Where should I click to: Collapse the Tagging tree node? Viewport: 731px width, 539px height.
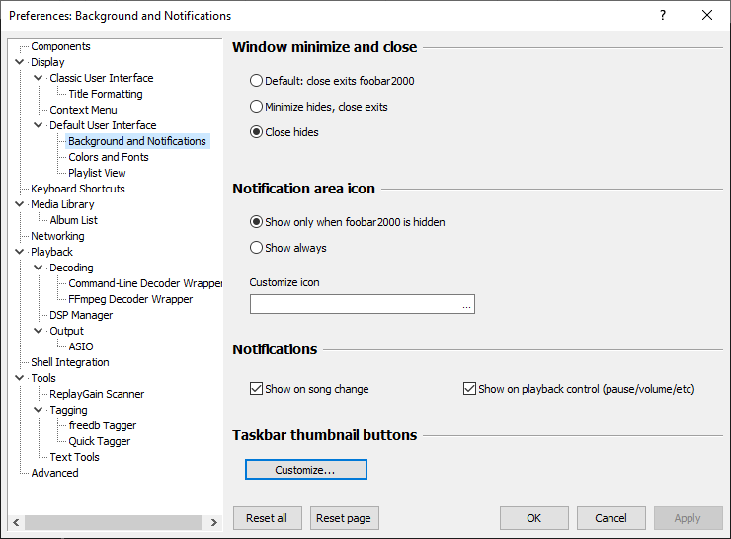(x=39, y=410)
